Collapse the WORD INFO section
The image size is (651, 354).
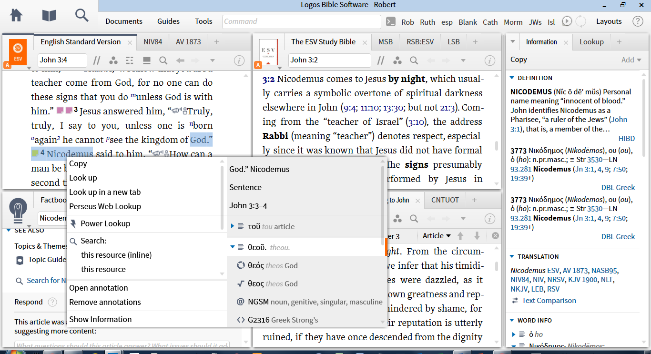coord(512,320)
